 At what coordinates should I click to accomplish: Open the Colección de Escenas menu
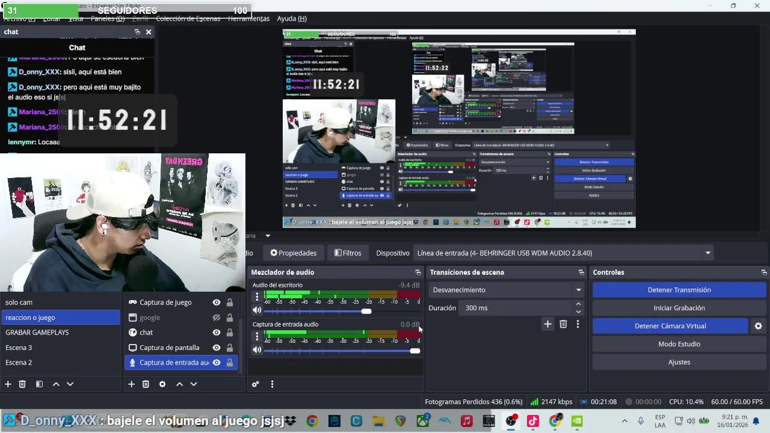coord(188,19)
